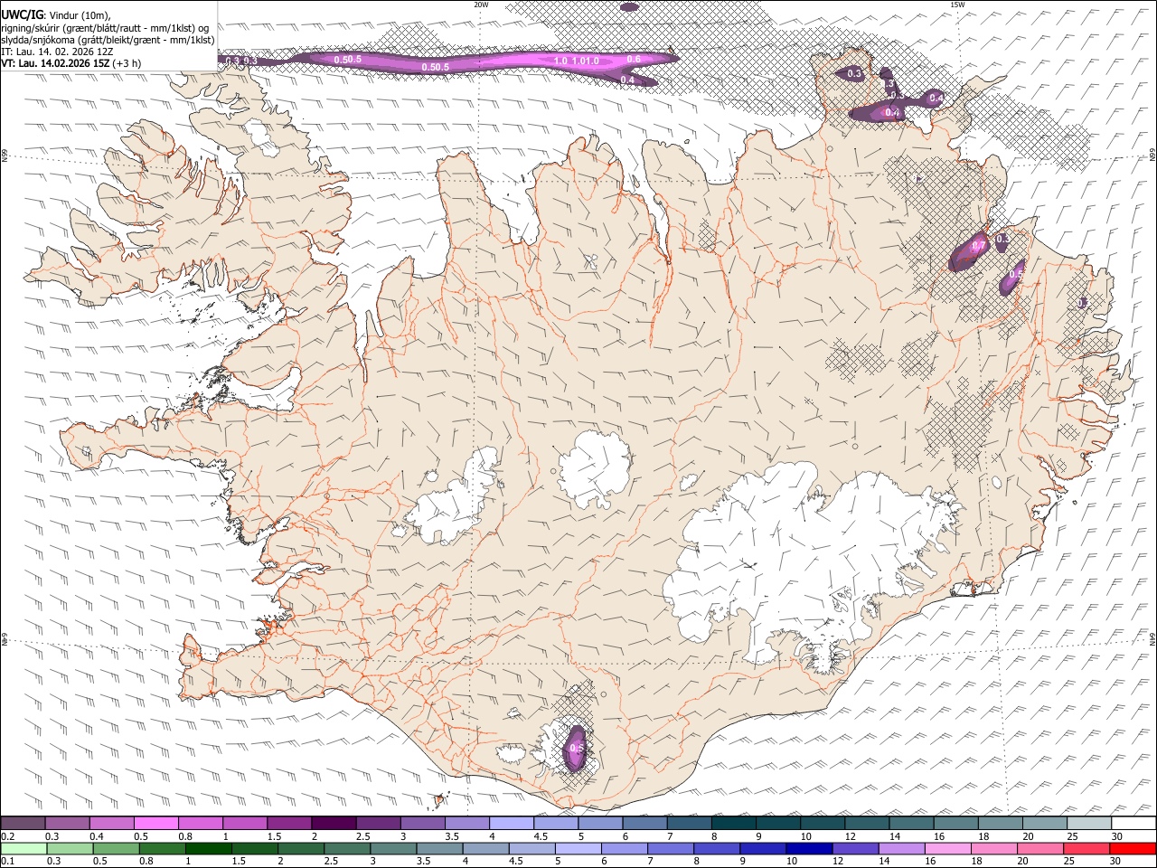Click the purple 0.7 snowfall patch in East Iceland
The image size is (1157, 868).
point(970,250)
